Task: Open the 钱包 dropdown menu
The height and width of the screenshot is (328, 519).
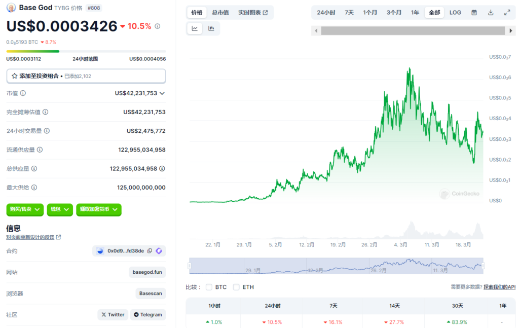Action: tap(60, 209)
